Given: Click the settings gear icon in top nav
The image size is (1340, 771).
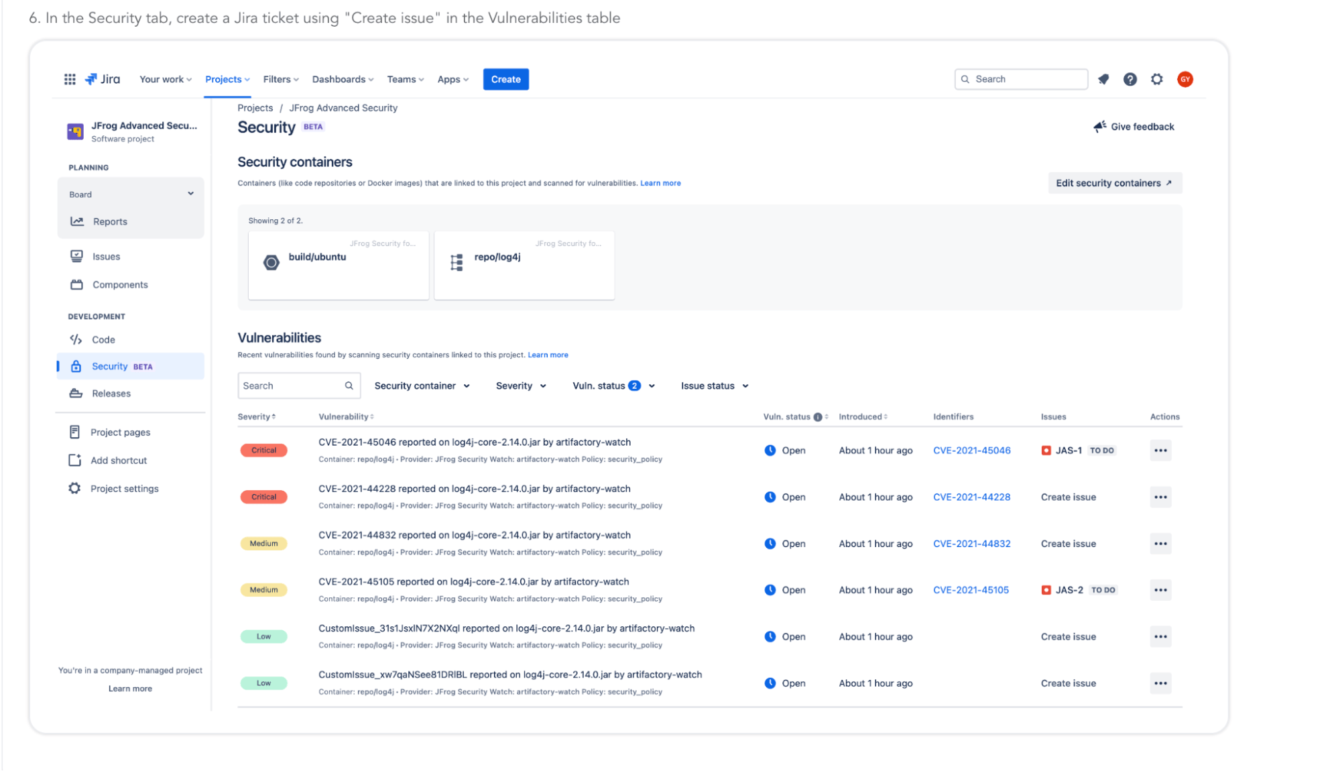Looking at the screenshot, I should click(x=1157, y=79).
